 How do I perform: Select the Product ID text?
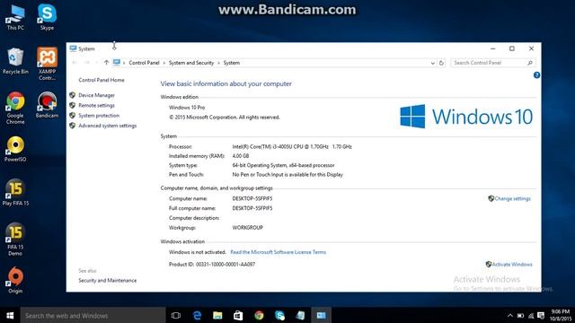point(212,265)
